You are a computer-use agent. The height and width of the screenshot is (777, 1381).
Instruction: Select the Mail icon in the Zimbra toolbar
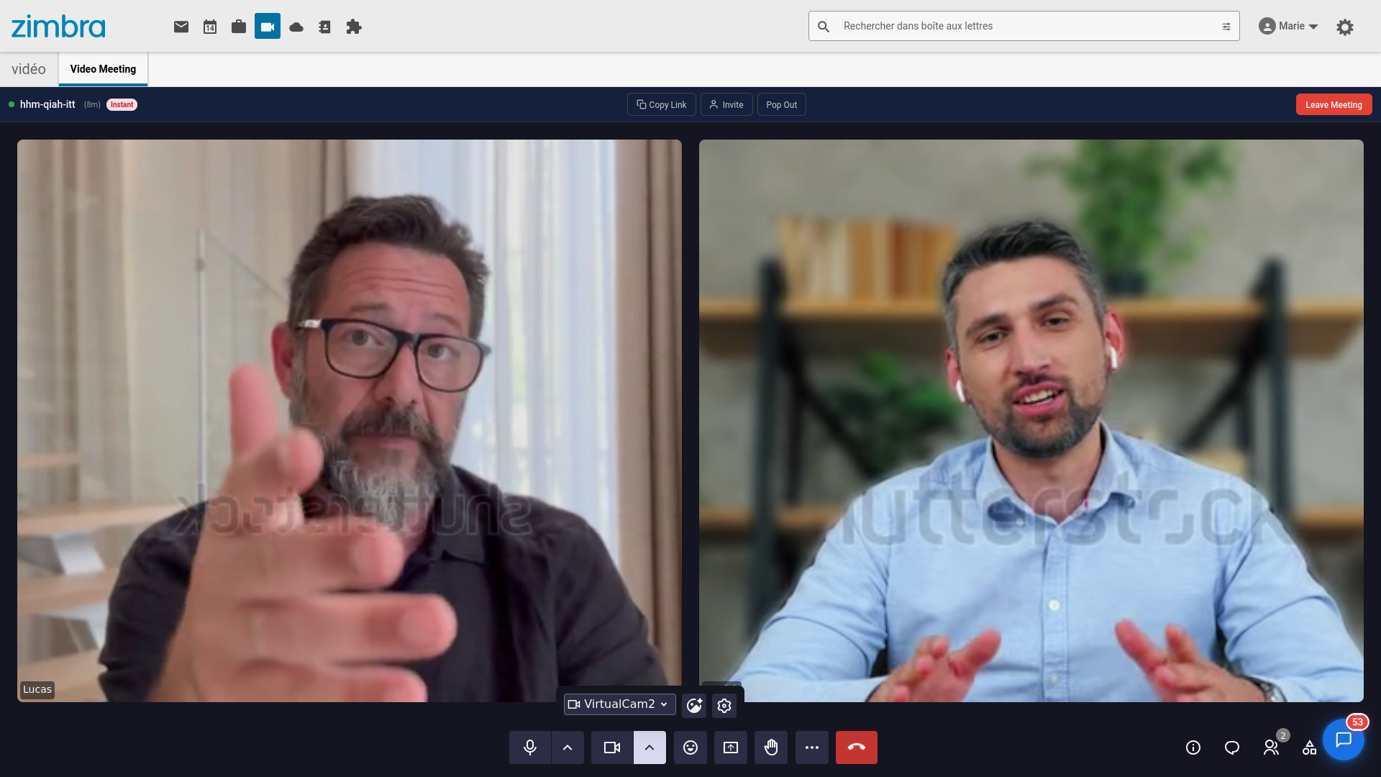pyautogui.click(x=181, y=26)
